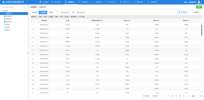Screen dimensions: 204x100
Task: Expand the 西湖区 tree node
Action: click(3, 24)
